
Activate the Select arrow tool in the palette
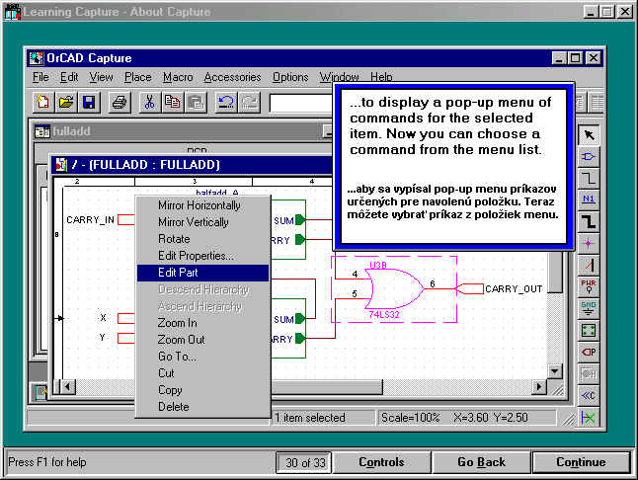click(x=590, y=135)
